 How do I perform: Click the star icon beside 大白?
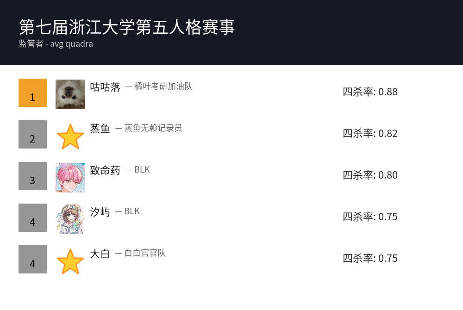pos(70,261)
